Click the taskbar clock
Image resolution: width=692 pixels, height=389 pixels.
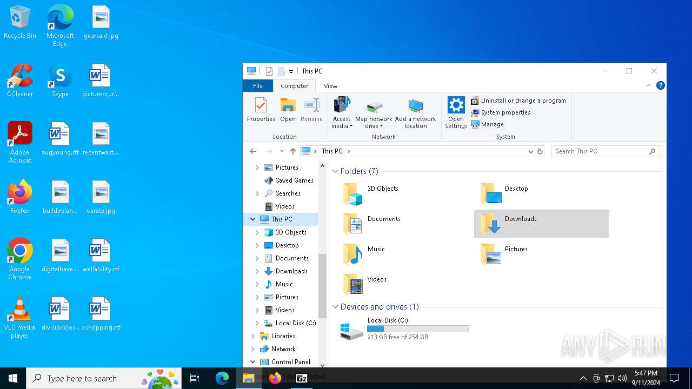646,378
